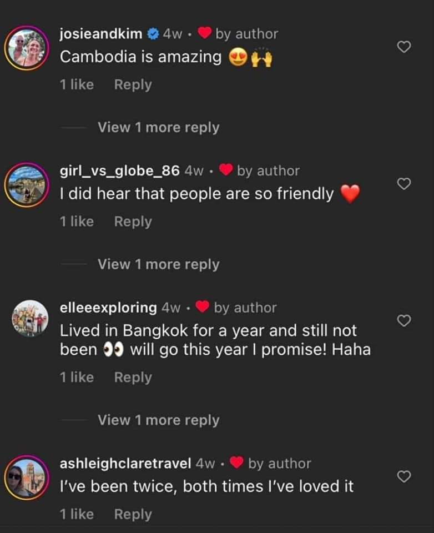This screenshot has height=533, width=434.
Task: Visit the ashleighclaretravel username link
Action: [x=125, y=462]
